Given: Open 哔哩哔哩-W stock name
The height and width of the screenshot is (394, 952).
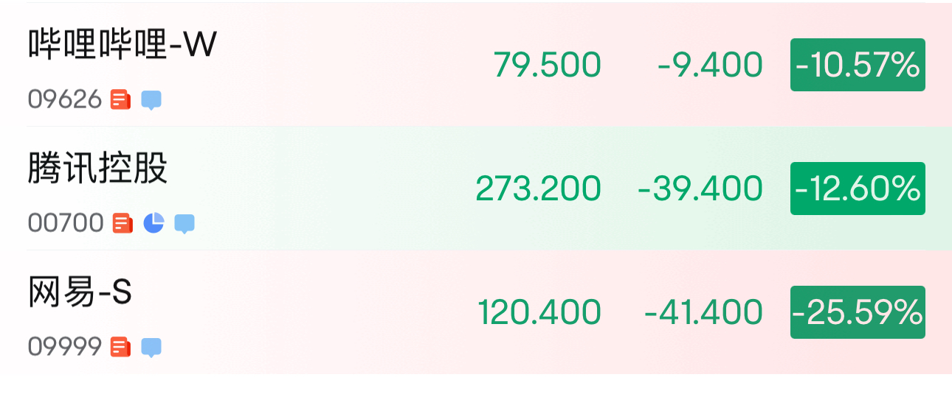Looking at the screenshot, I should [123, 46].
